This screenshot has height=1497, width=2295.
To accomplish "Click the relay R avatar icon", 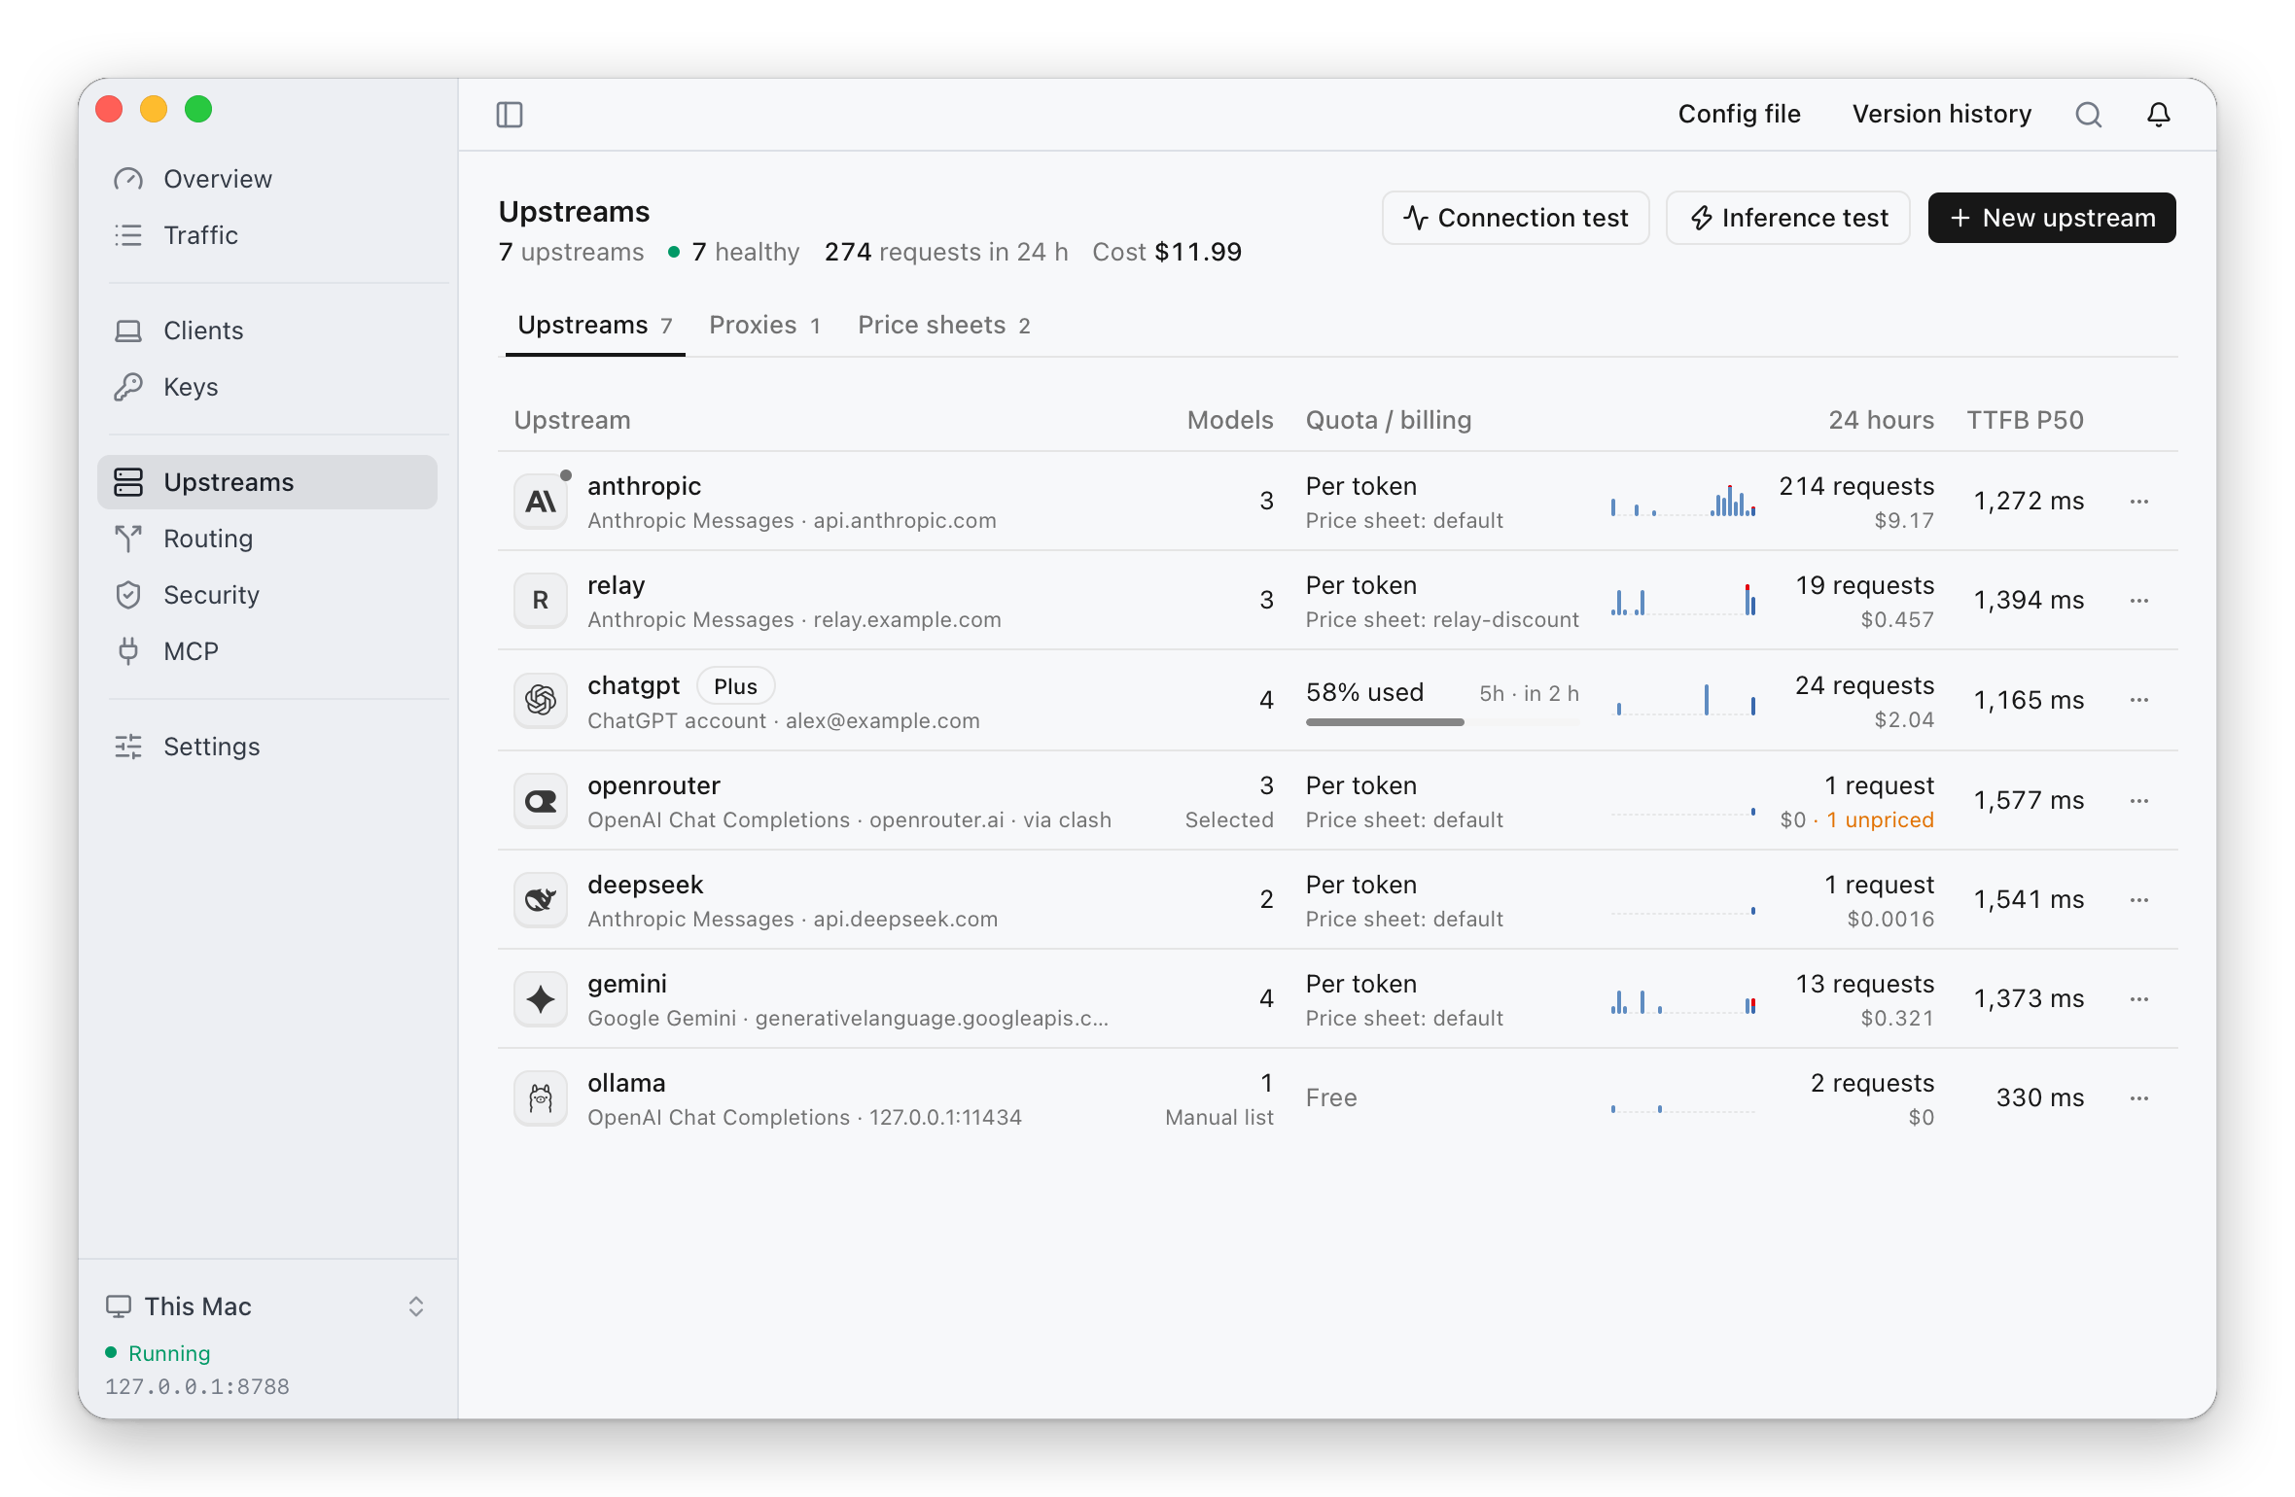I will pyautogui.click(x=541, y=601).
